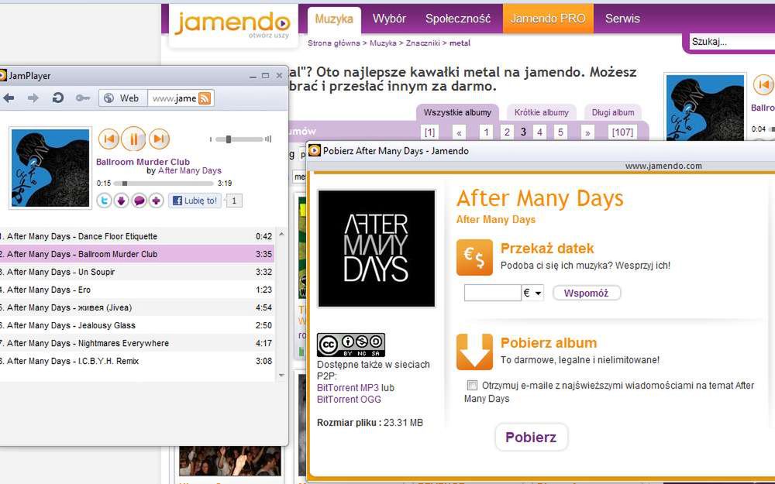775x484 pixels.
Task: Click the After Many Days album artwork
Action: (x=377, y=249)
